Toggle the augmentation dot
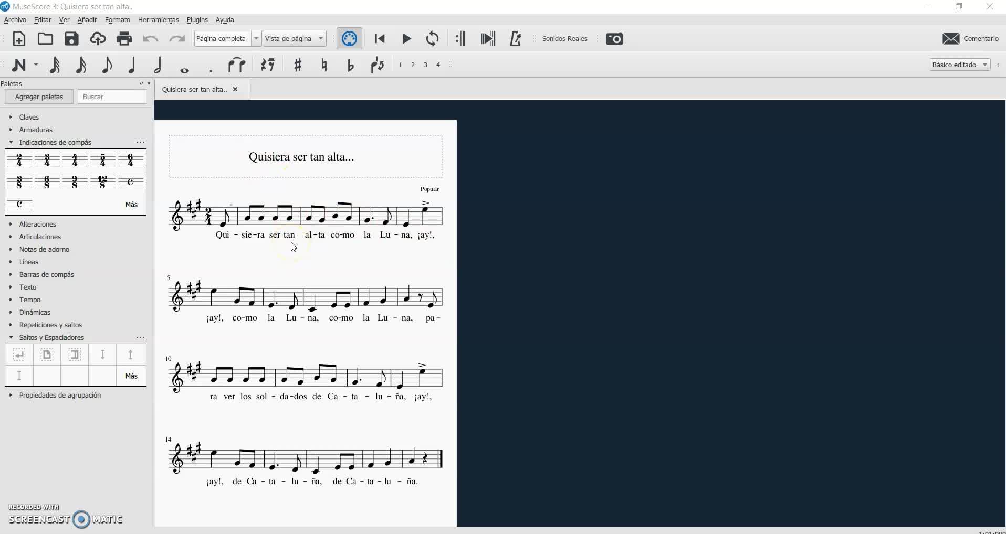Image resolution: width=1006 pixels, height=534 pixels. point(211,70)
